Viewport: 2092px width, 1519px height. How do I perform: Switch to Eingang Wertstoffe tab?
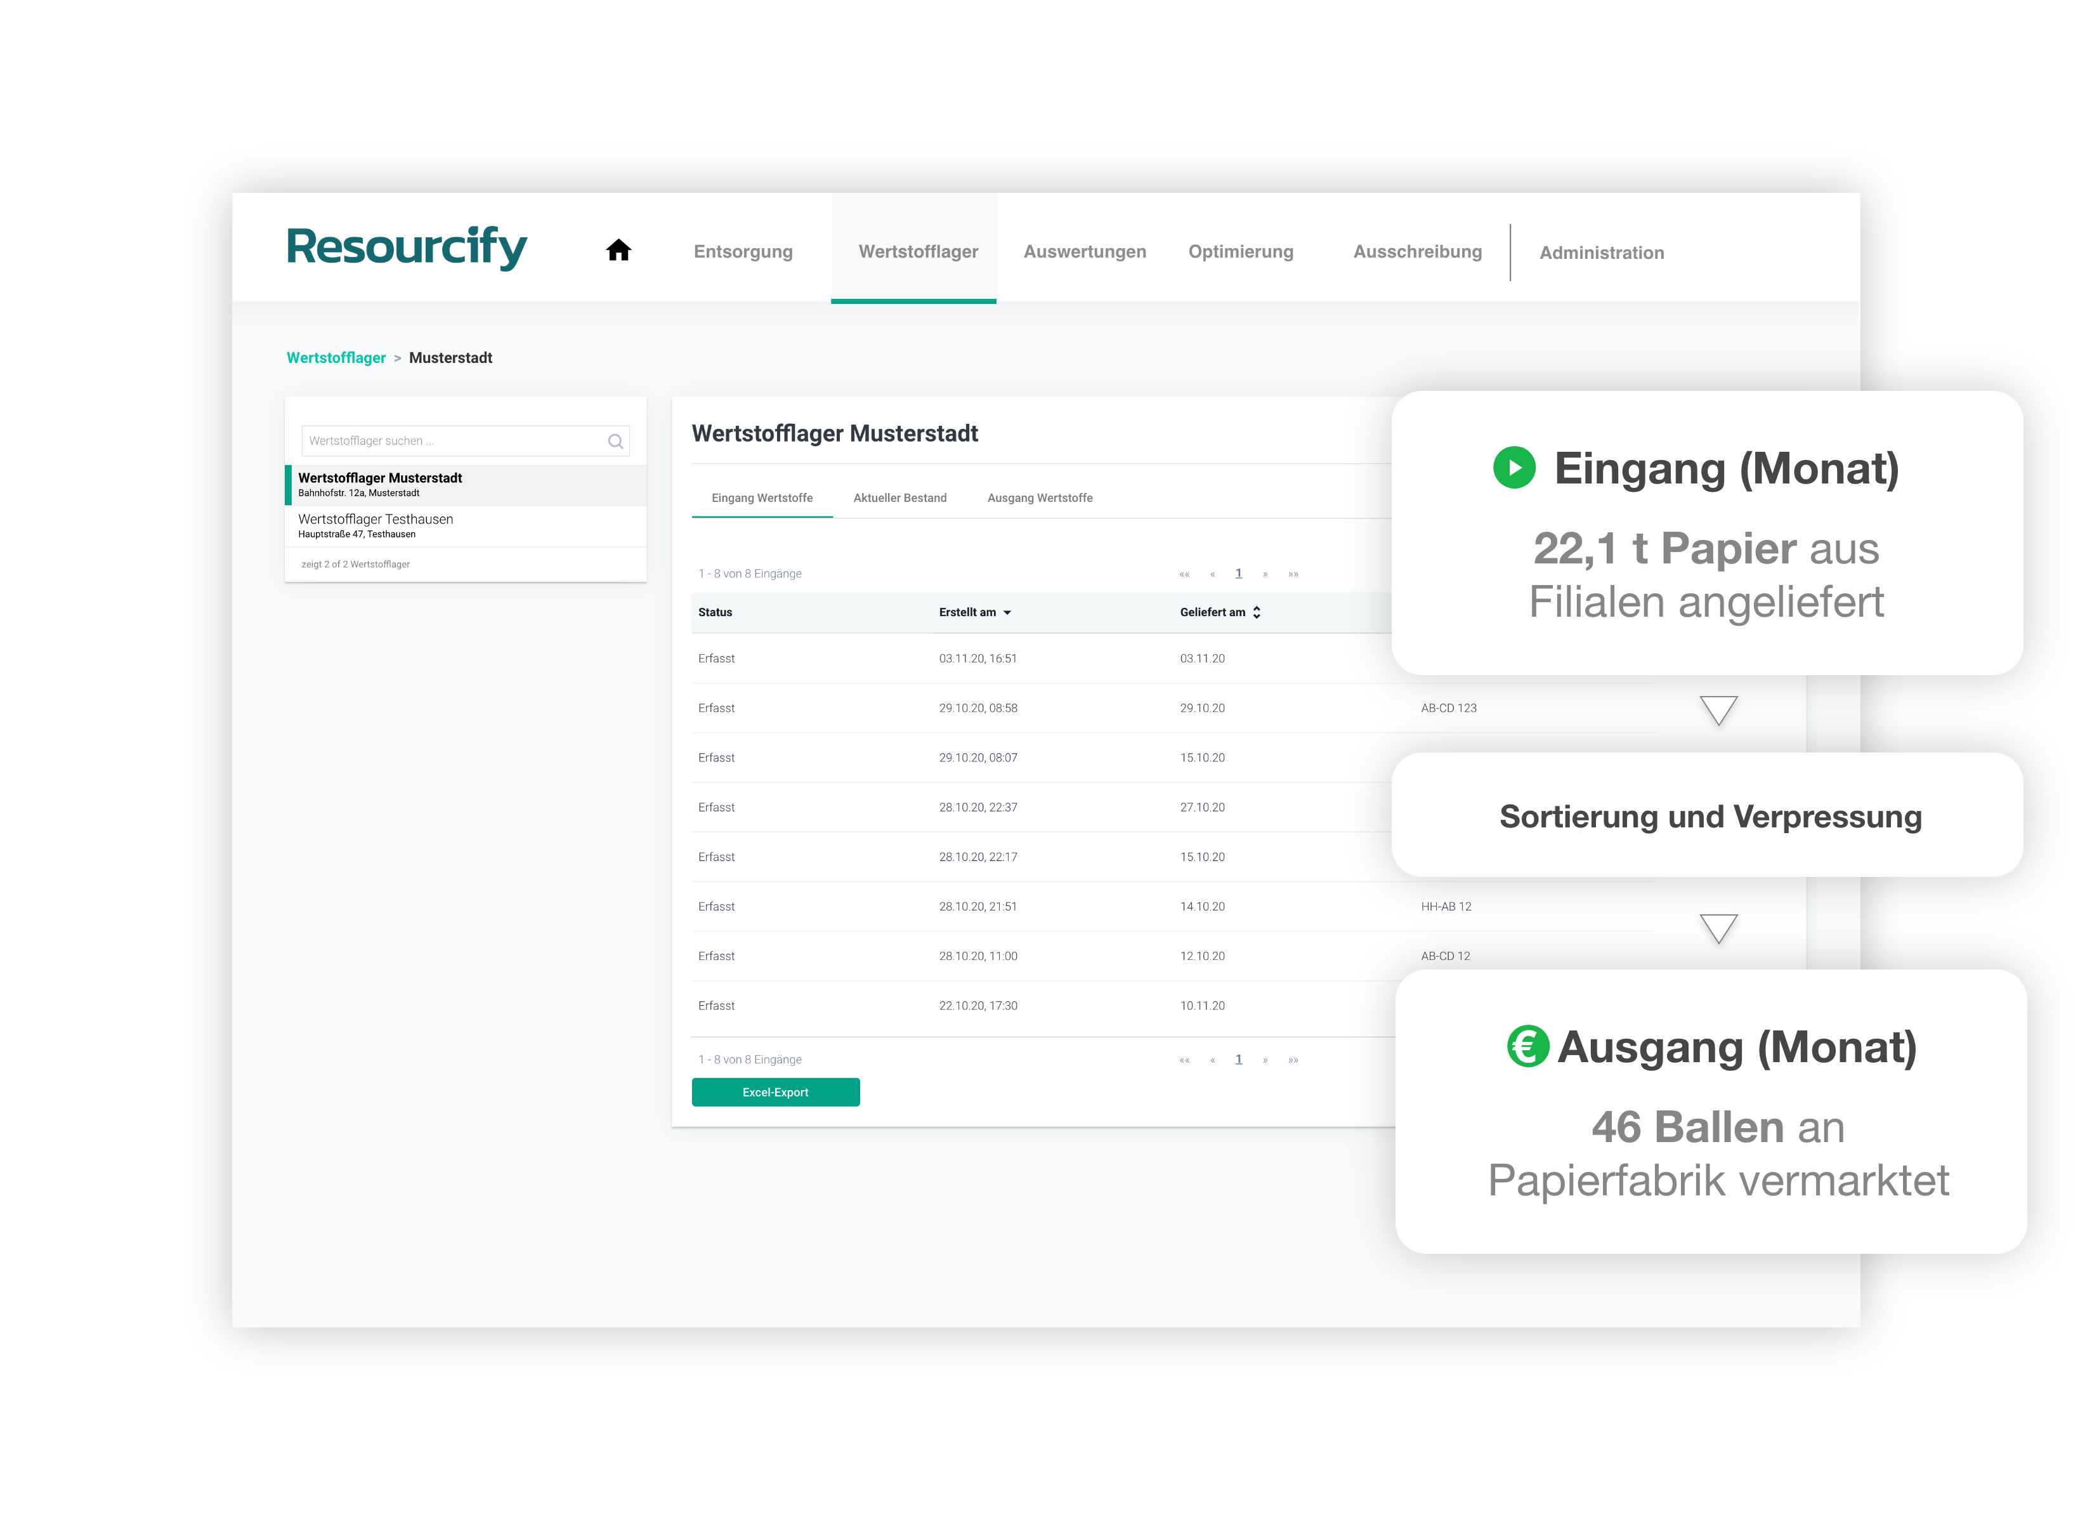coord(762,498)
